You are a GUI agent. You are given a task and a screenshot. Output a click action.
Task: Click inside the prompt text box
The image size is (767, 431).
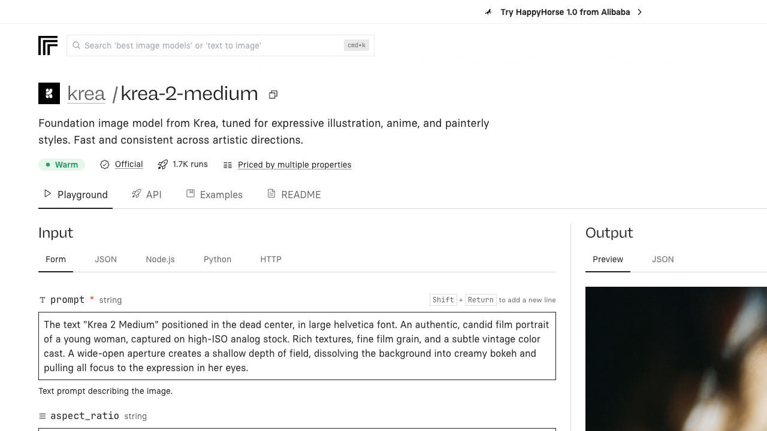(x=297, y=346)
